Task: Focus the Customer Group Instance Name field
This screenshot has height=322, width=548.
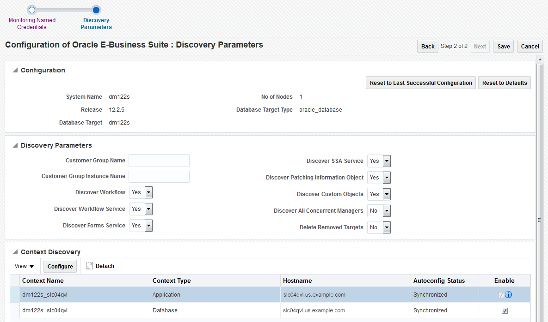Action: pos(159,176)
